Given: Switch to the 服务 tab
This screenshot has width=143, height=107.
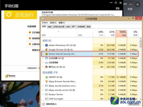Looking at the screenshot, I should [89, 27].
